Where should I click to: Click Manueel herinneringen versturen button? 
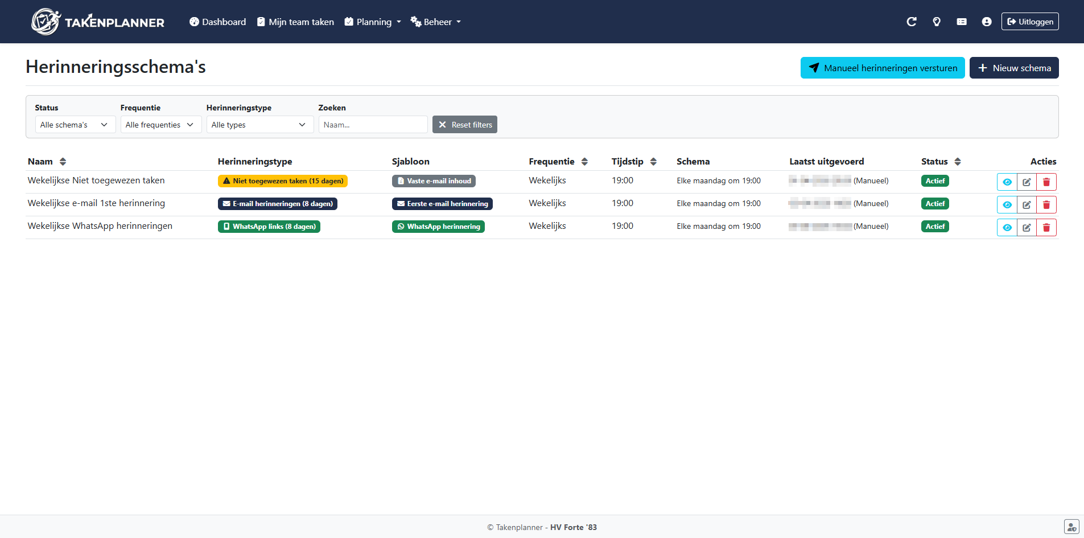882,68
